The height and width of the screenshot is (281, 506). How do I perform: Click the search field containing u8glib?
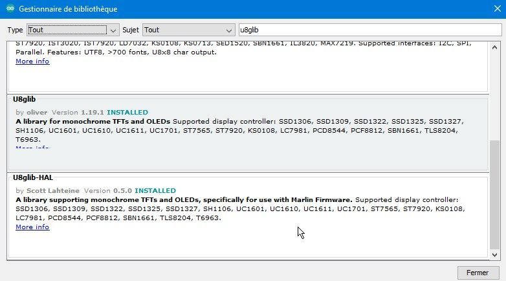tap(370, 30)
